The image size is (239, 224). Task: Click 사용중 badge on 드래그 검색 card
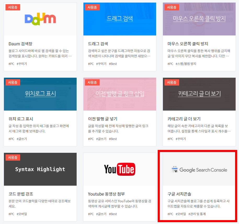coord(92,7)
